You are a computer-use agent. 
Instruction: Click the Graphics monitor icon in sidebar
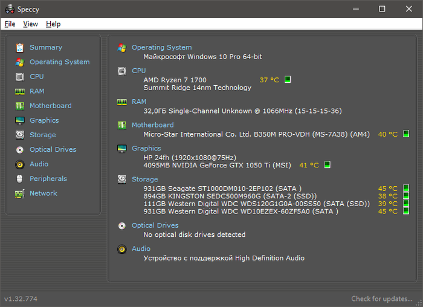(20, 120)
